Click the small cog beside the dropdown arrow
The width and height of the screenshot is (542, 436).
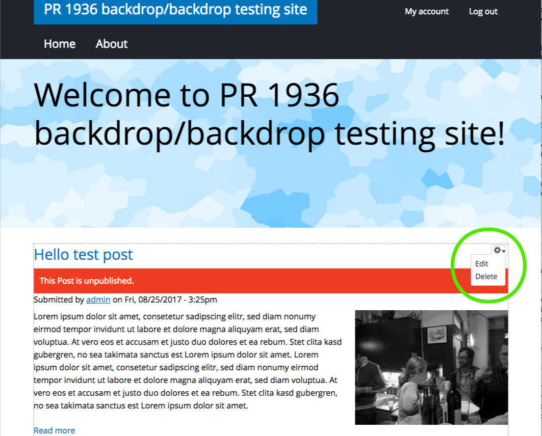click(497, 250)
